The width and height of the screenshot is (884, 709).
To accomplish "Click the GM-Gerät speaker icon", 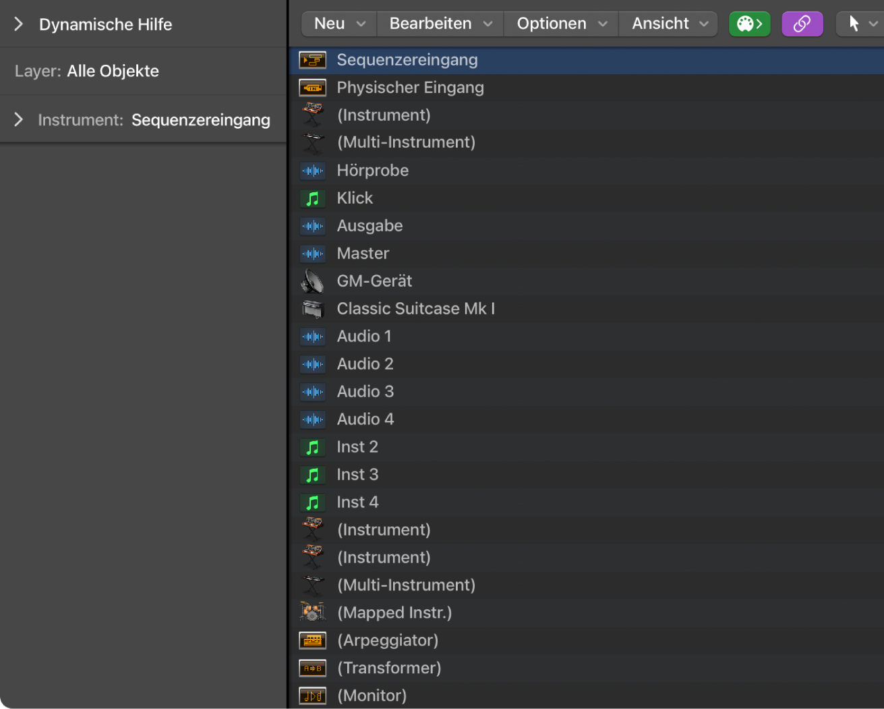I will [312, 281].
